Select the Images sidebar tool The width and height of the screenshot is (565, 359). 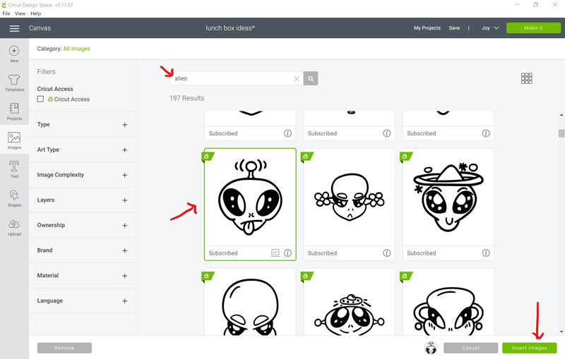(x=14, y=140)
